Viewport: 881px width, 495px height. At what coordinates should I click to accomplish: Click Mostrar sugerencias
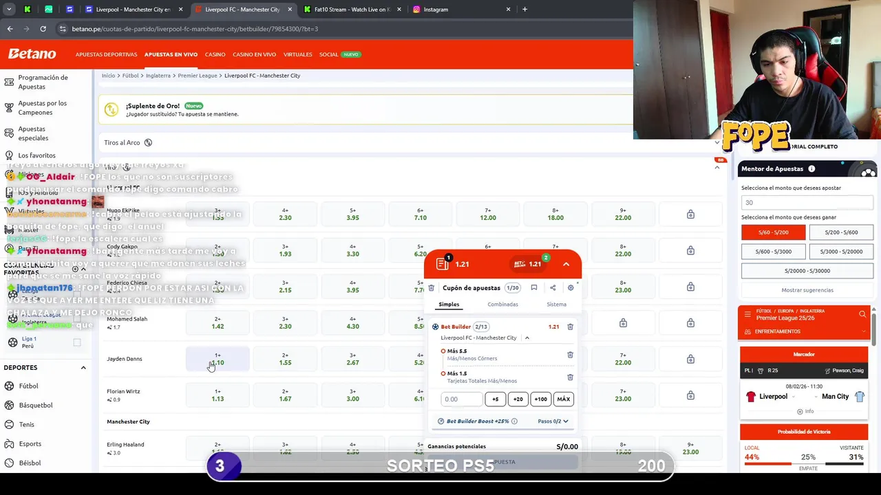(x=807, y=290)
